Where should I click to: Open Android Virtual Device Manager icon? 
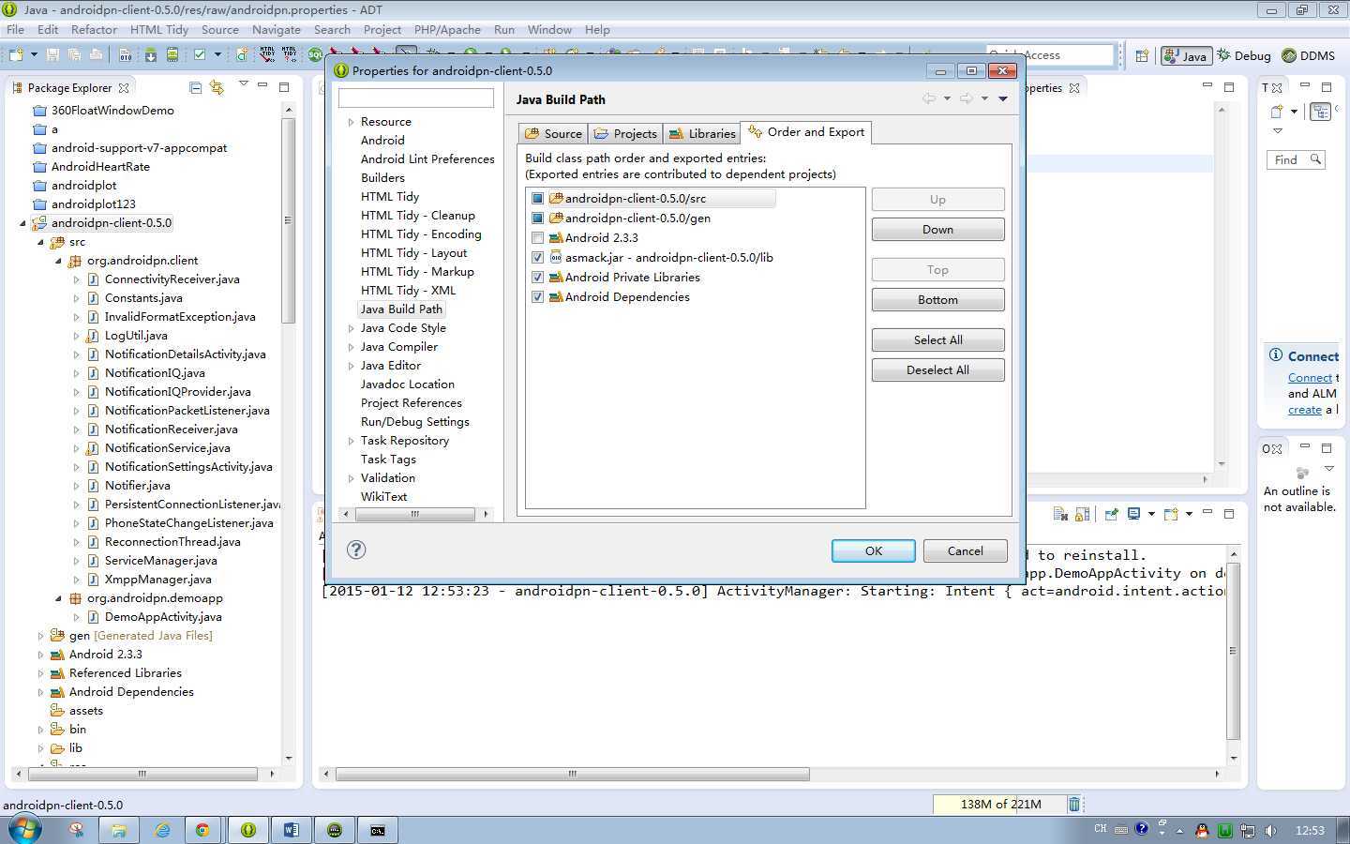click(x=172, y=55)
